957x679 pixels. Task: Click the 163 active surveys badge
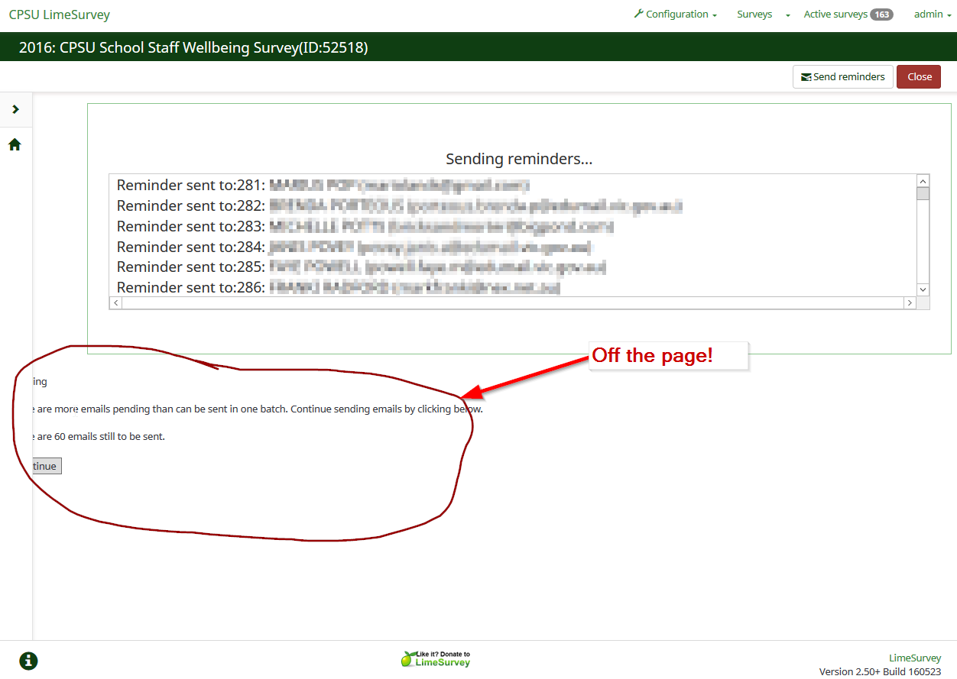coord(882,15)
